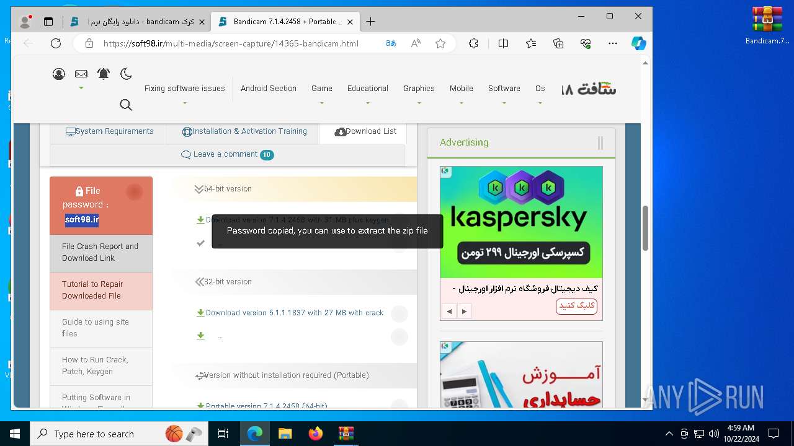
Task: Switch to System Requirements tab
Action: (x=109, y=131)
